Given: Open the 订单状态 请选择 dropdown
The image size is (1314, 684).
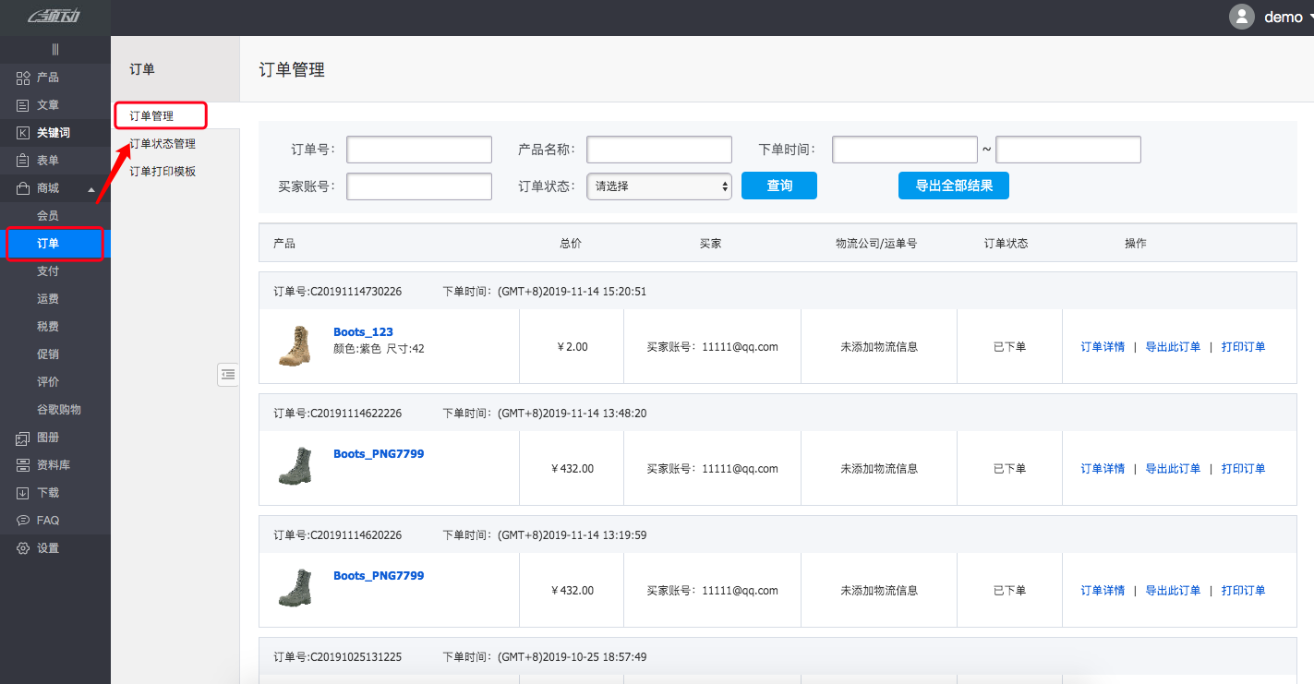Looking at the screenshot, I should pos(658,186).
